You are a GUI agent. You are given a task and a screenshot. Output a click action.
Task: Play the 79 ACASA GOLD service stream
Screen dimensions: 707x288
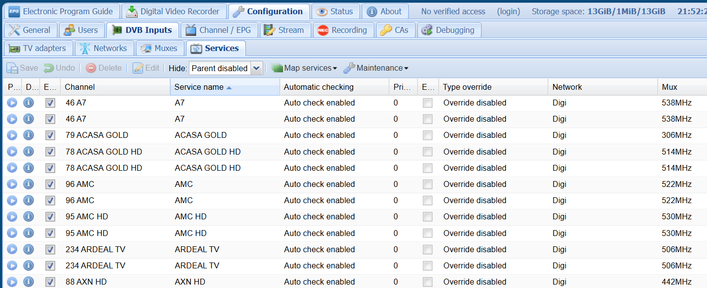coord(12,135)
